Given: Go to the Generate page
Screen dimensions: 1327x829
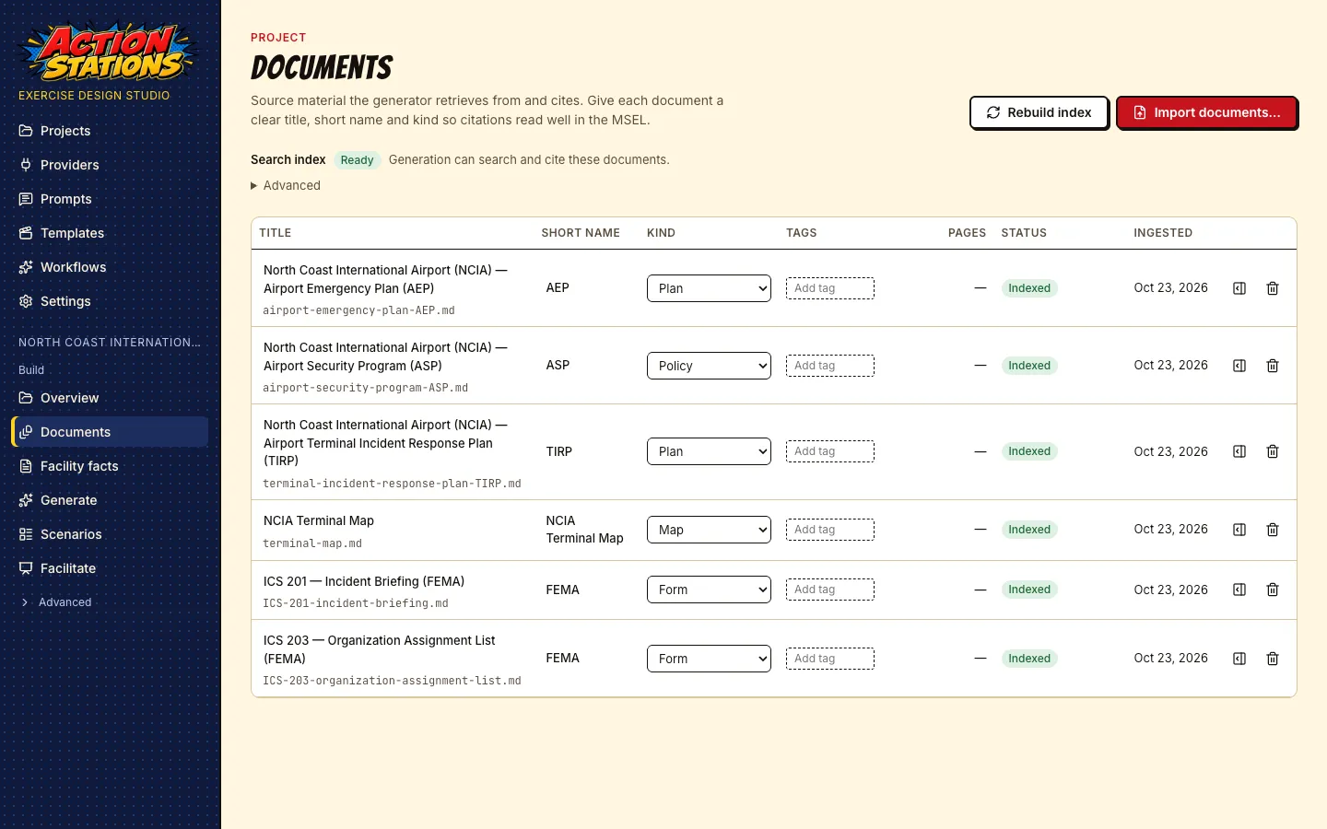Looking at the screenshot, I should point(110,500).
